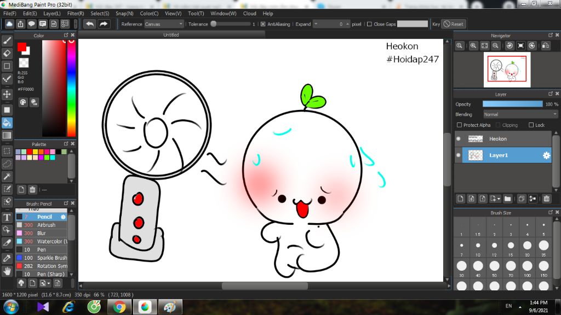Delete the layer with trash icon
This screenshot has height=315, width=561.
click(546, 199)
